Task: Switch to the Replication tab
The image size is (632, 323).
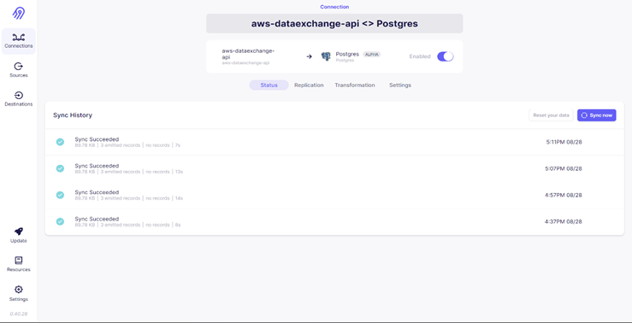Action: coord(309,85)
